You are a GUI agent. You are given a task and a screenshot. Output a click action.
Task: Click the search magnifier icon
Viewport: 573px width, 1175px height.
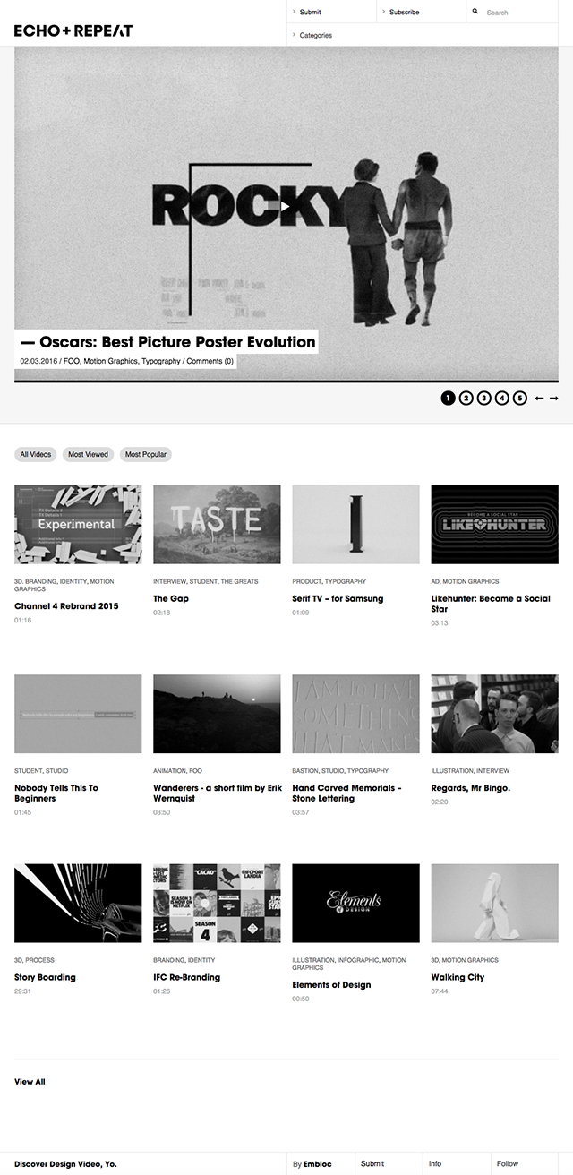(475, 12)
